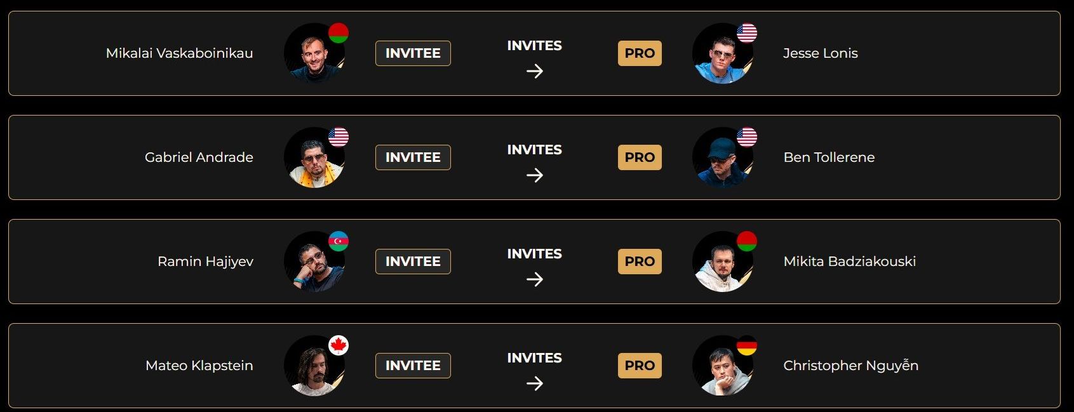The width and height of the screenshot is (1074, 412).
Task: Click the USA flag on Jesse Lonis's avatar
Action: coord(747,33)
